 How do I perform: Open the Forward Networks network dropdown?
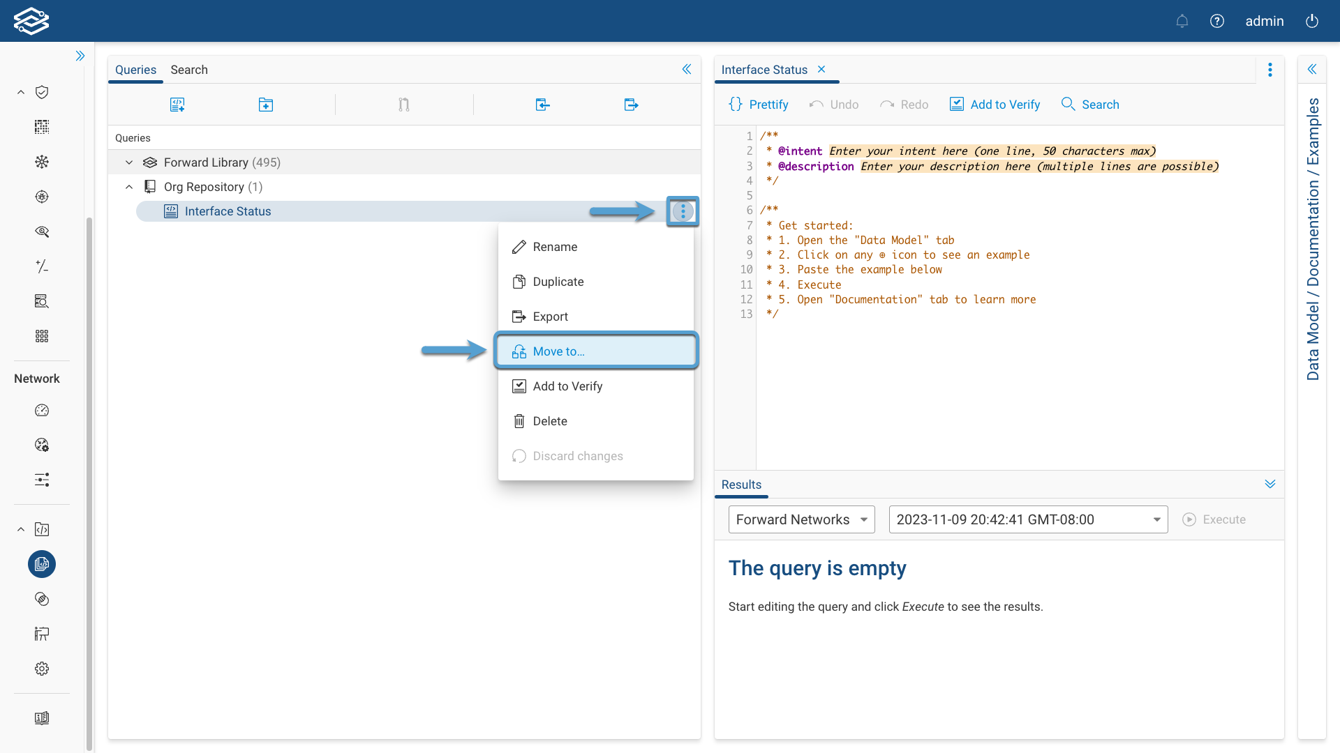click(x=801, y=519)
